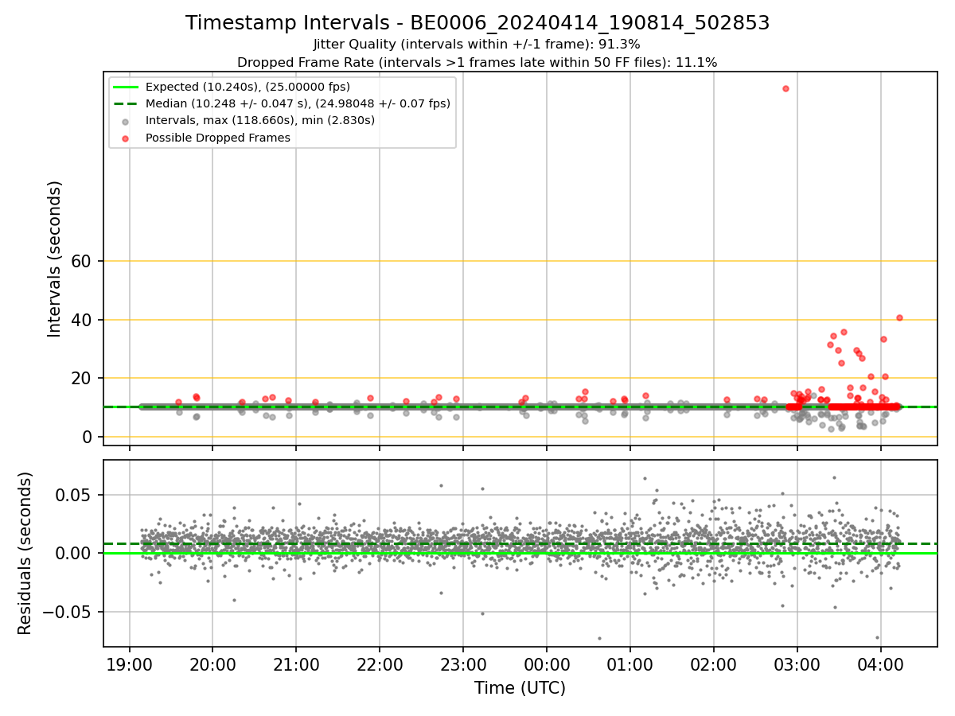The image size is (955, 716).
Task: Click the "Time (UTC)" x-axis label
Action: tap(520, 688)
